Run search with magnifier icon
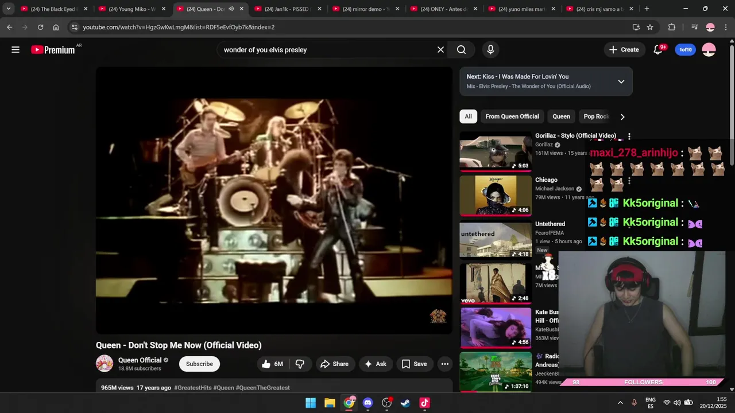 (x=461, y=50)
